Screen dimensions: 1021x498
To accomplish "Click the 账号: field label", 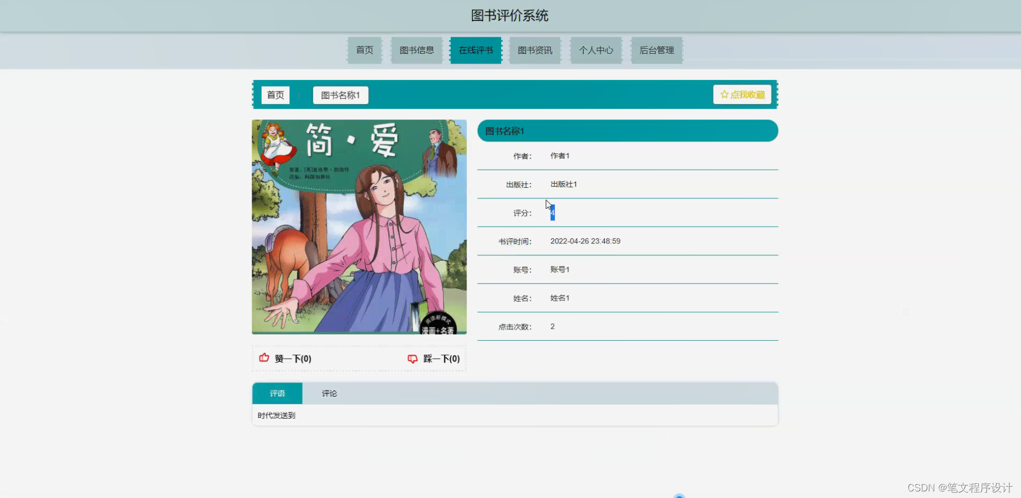I will (x=523, y=270).
